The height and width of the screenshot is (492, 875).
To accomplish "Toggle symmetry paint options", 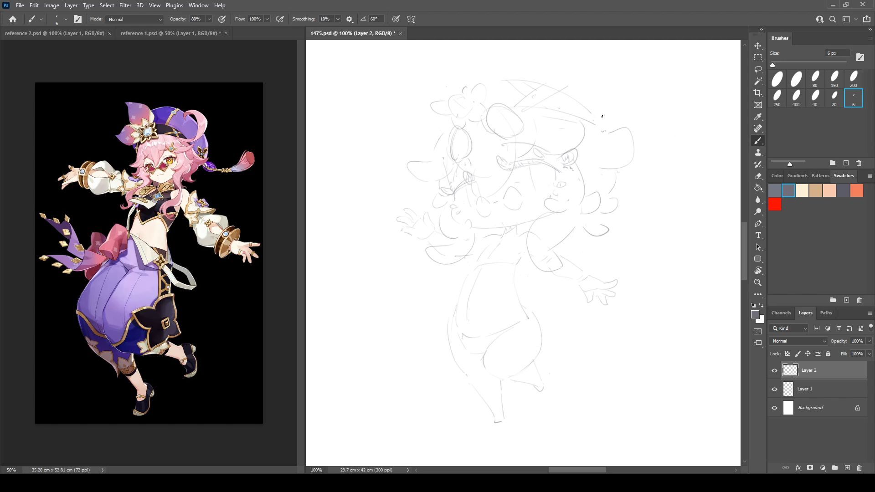I will [x=411, y=19].
